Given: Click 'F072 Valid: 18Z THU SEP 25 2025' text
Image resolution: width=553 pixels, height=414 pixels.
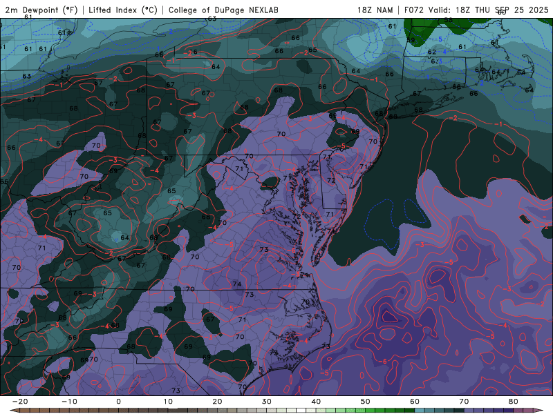Looking at the screenshot, I should [x=476, y=10].
